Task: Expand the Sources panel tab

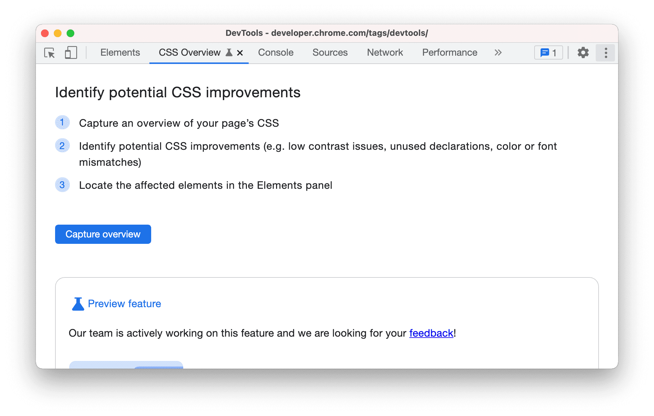Action: point(330,52)
